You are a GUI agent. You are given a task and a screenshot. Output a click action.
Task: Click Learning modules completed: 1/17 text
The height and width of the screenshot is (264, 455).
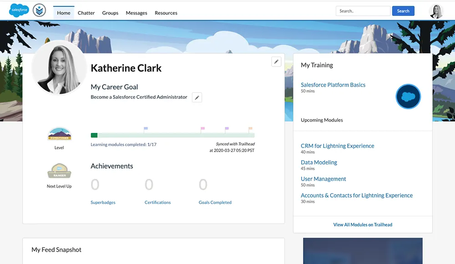pos(123,144)
